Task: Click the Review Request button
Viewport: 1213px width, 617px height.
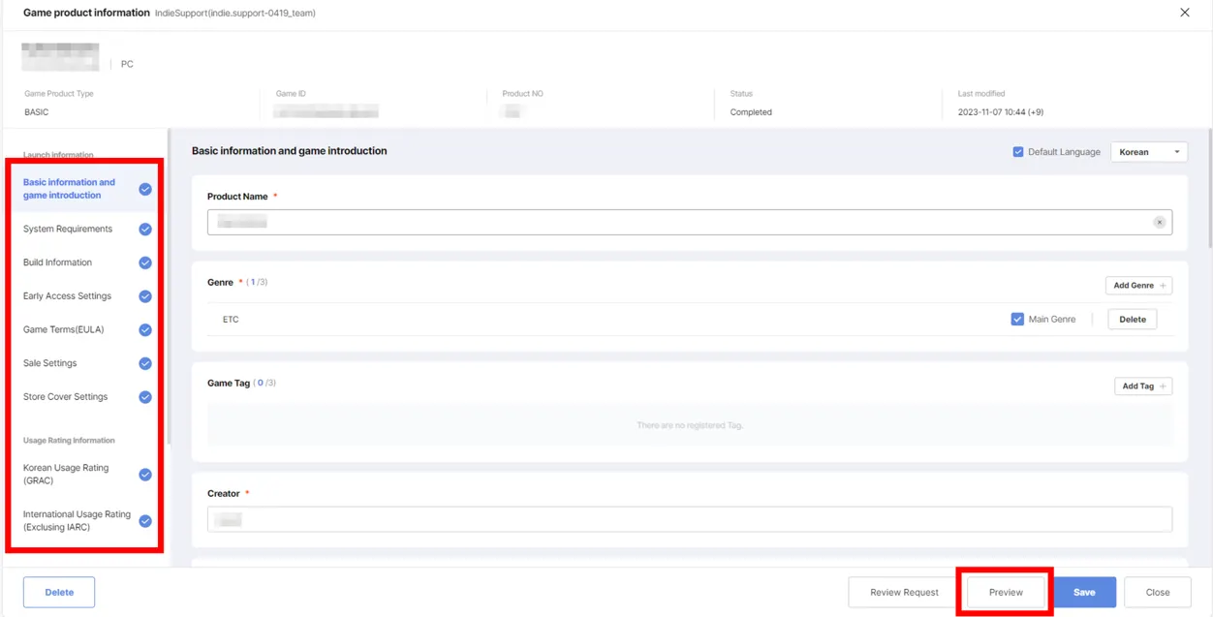Action: (x=904, y=592)
